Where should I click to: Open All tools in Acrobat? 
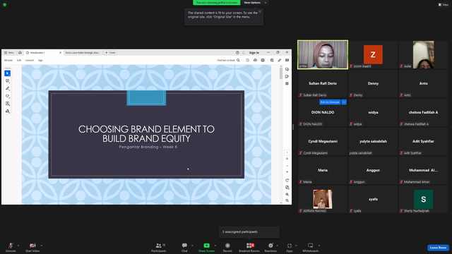(x=8, y=60)
